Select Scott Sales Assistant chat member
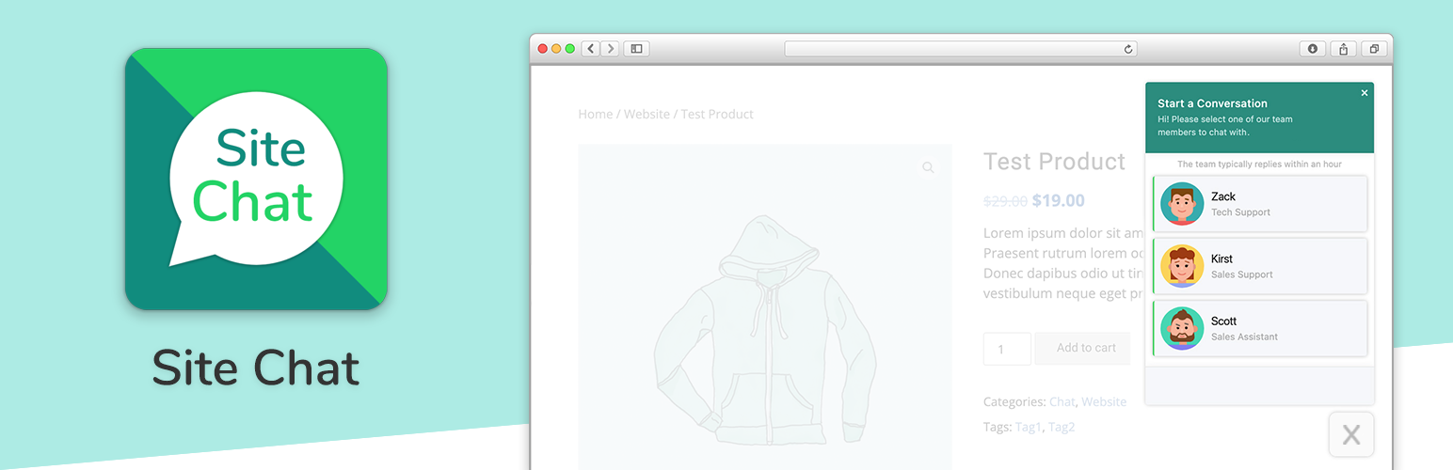Image resolution: width=1453 pixels, height=470 pixels. (1260, 328)
